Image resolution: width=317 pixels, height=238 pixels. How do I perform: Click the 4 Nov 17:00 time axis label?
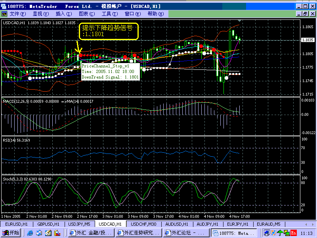[x=240, y=216]
